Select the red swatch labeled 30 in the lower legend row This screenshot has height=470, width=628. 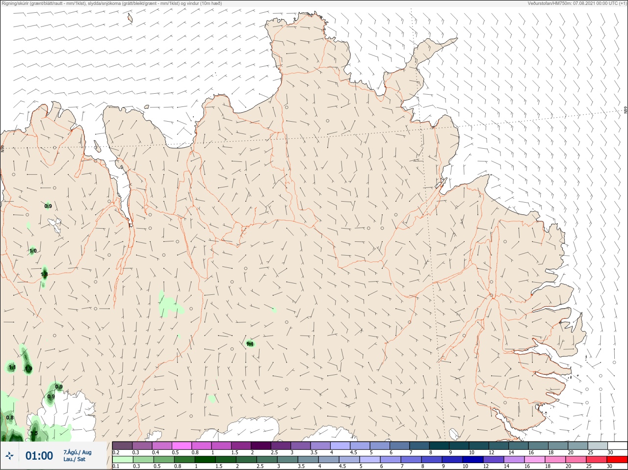tap(617, 460)
